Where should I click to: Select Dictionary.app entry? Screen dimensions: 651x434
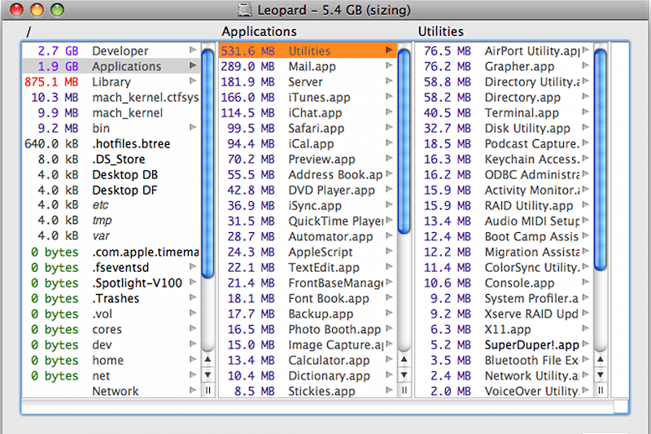coord(308,376)
